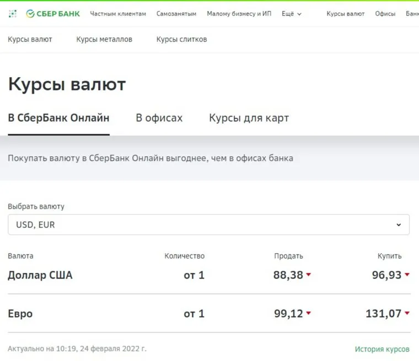Open the USD, EUR currency selector dropdown

tap(208, 225)
